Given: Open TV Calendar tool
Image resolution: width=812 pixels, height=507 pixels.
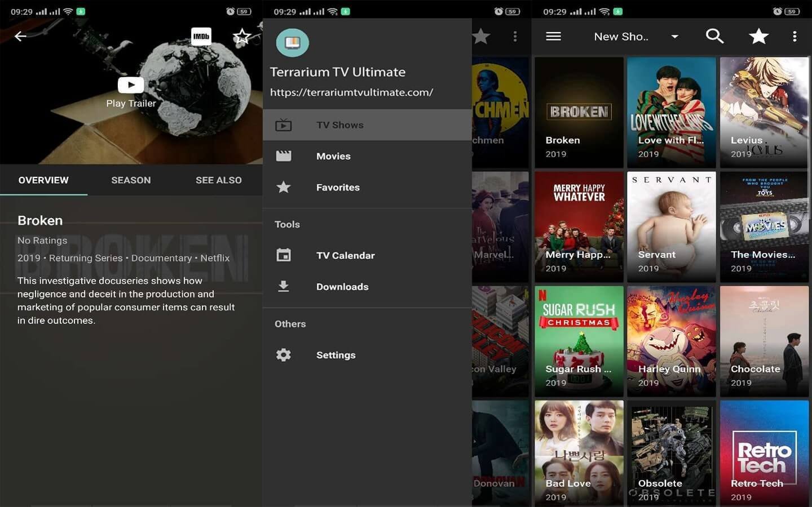Looking at the screenshot, I should pos(367,255).
